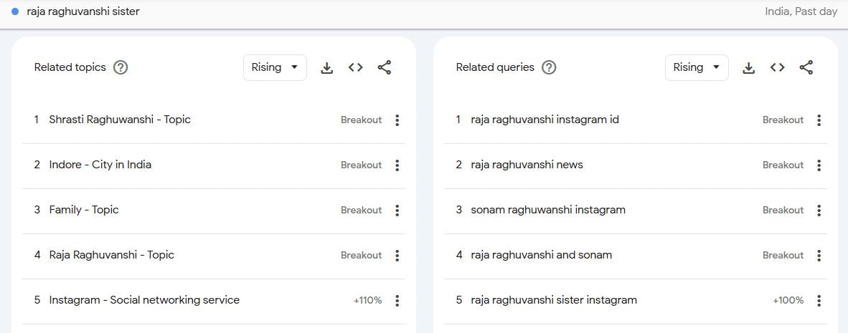
Task: Share the Related topics card
Action: pyautogui.click(x=385, y=67)
